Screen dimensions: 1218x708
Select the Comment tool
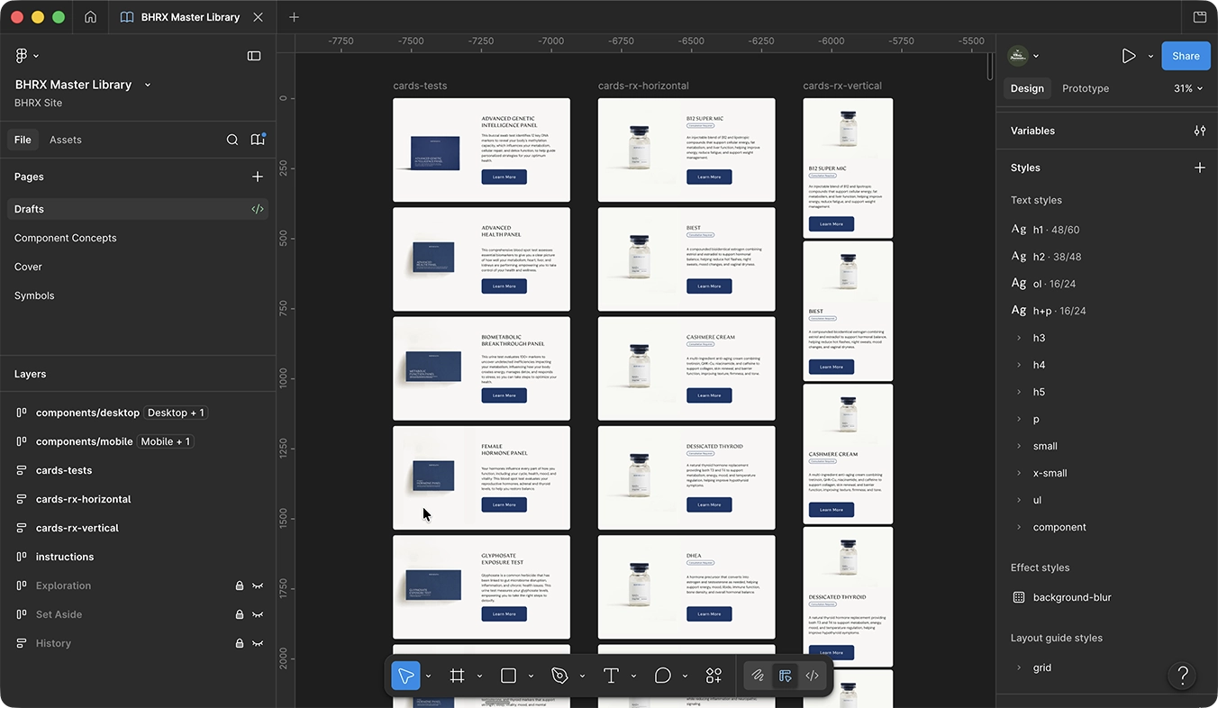click(x=663, y=676)
